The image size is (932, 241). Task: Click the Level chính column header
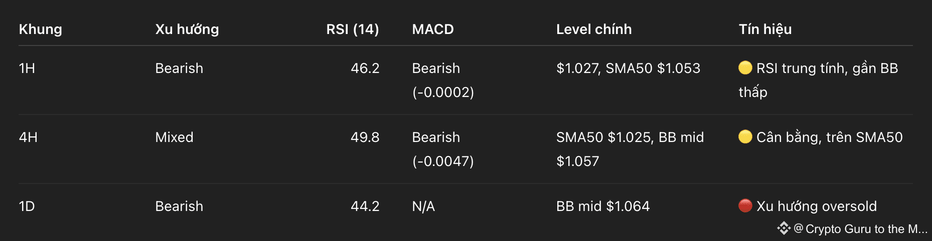(593, 29)
